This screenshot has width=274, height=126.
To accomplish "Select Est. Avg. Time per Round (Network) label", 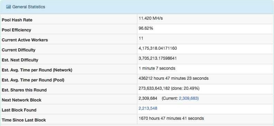I will point(37,70).
